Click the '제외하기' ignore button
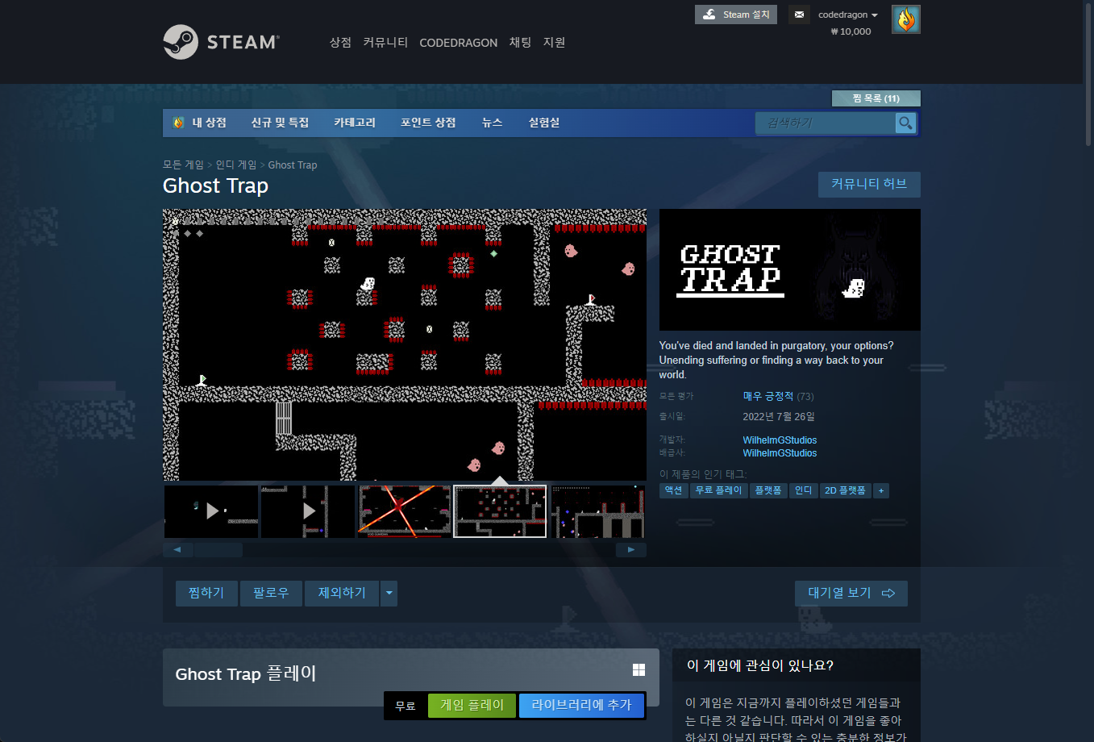 click(342, 593)
